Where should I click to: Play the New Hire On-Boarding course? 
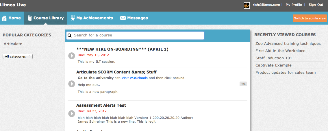pos(72,56)
